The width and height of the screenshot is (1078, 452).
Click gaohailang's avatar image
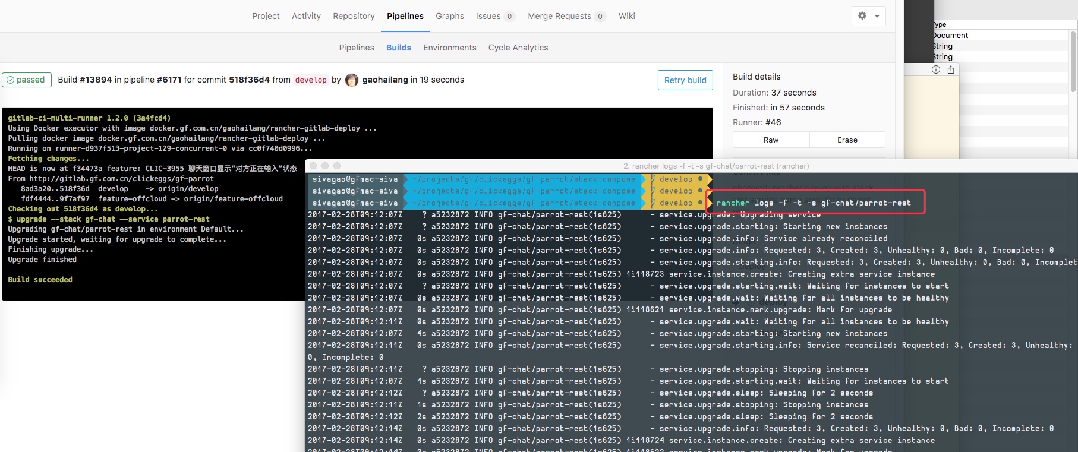click(x=352, y=80)
